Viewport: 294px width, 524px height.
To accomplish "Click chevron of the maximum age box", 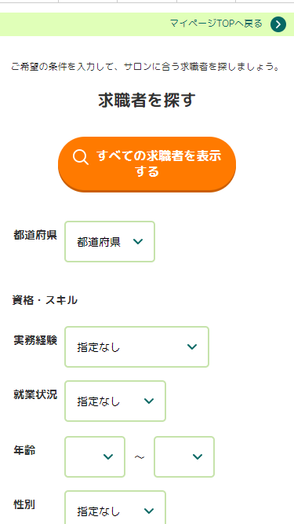I will point(198,456).
